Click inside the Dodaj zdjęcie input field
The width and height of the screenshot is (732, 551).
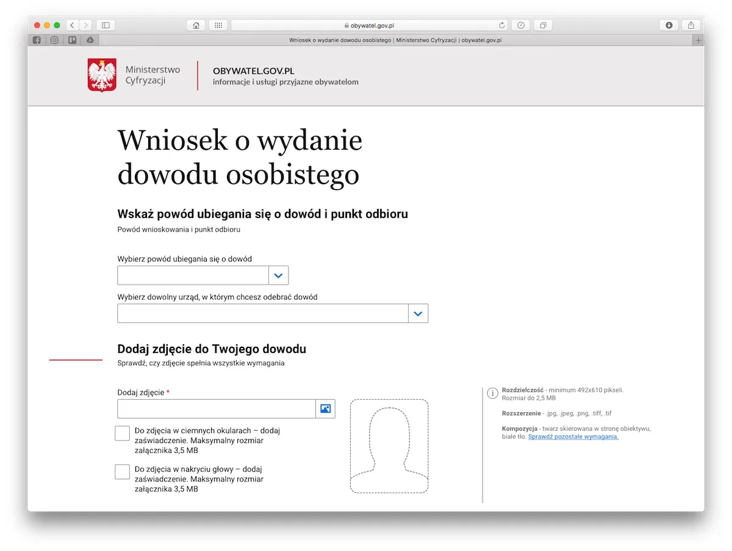pyautogui.click(x=213, y=408)
